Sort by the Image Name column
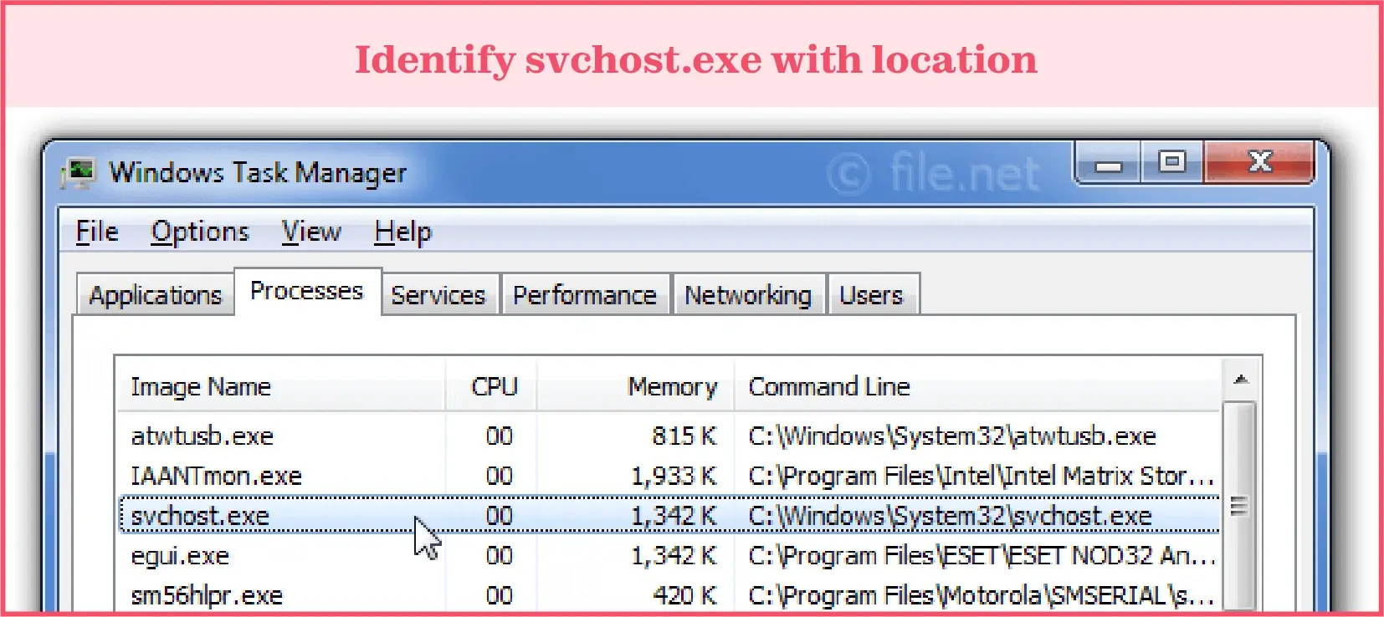This screenshot has height=617, width=1384. 201,386
